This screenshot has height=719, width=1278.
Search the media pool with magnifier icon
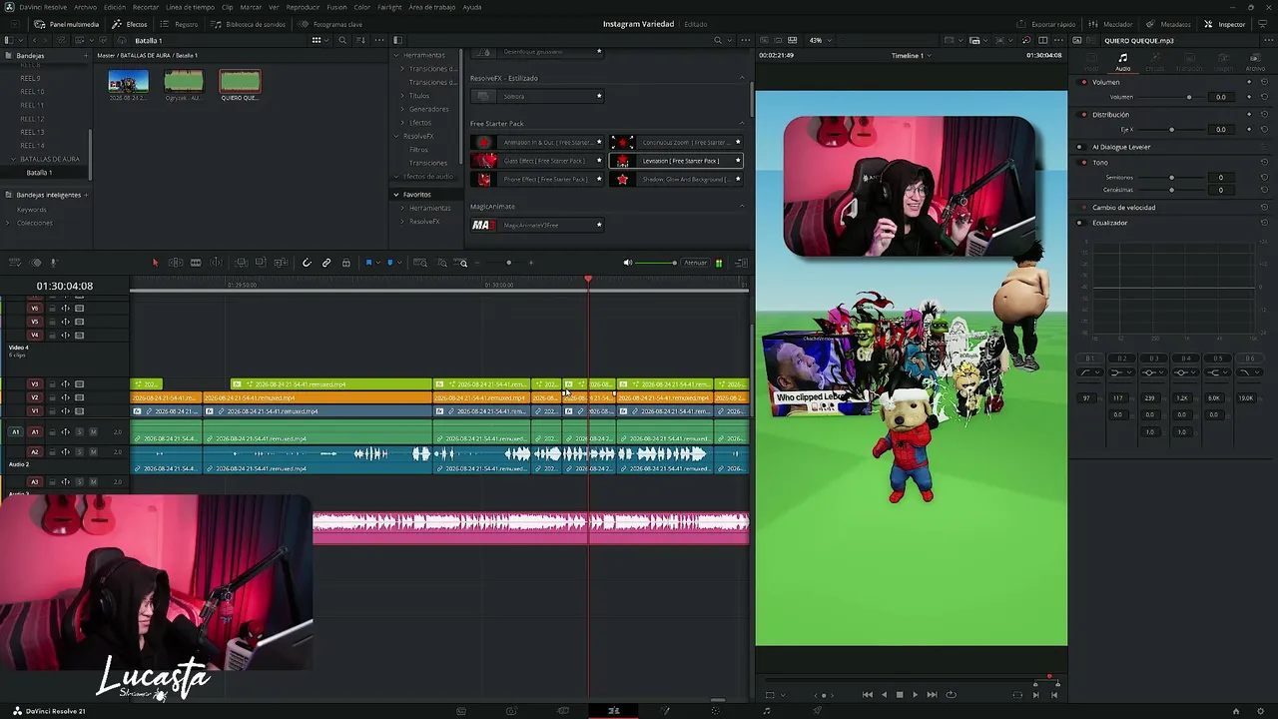(342, 41)
